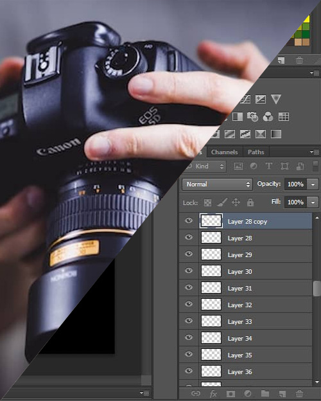Viewport: 321px width, 401px height.
Task: Click the Layer 28 copy thumbnail
Action: point(211,220)
